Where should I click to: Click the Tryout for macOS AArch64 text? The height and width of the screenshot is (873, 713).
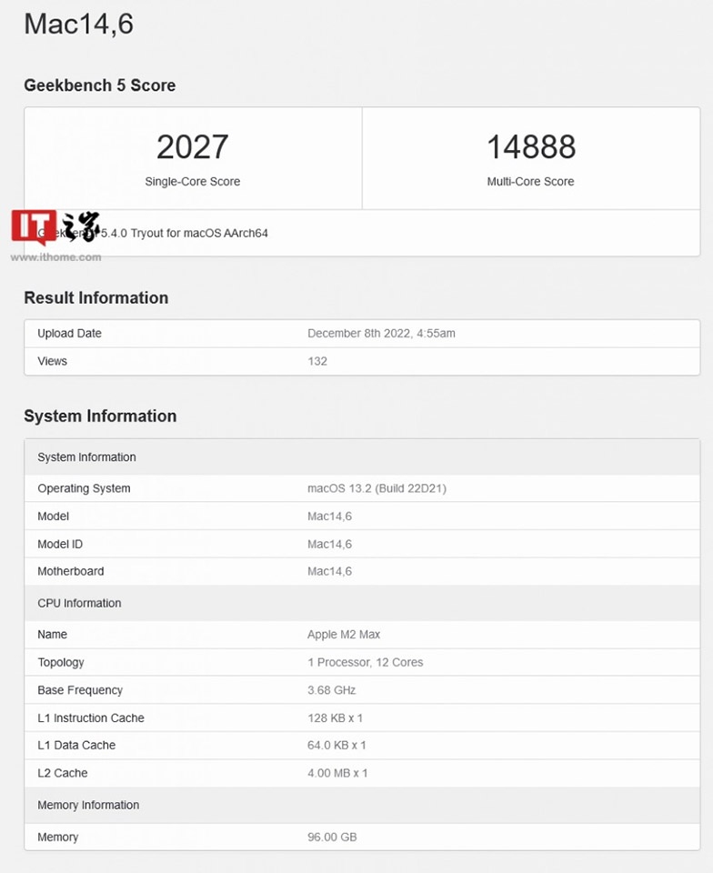[199, 233]
